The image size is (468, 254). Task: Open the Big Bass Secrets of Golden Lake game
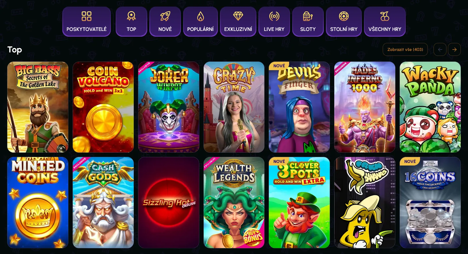tap(38, 107)
